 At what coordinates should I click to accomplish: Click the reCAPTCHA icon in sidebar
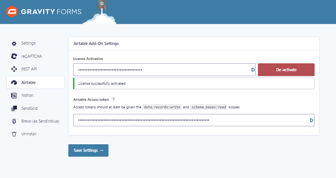click(x=14, y=56)
